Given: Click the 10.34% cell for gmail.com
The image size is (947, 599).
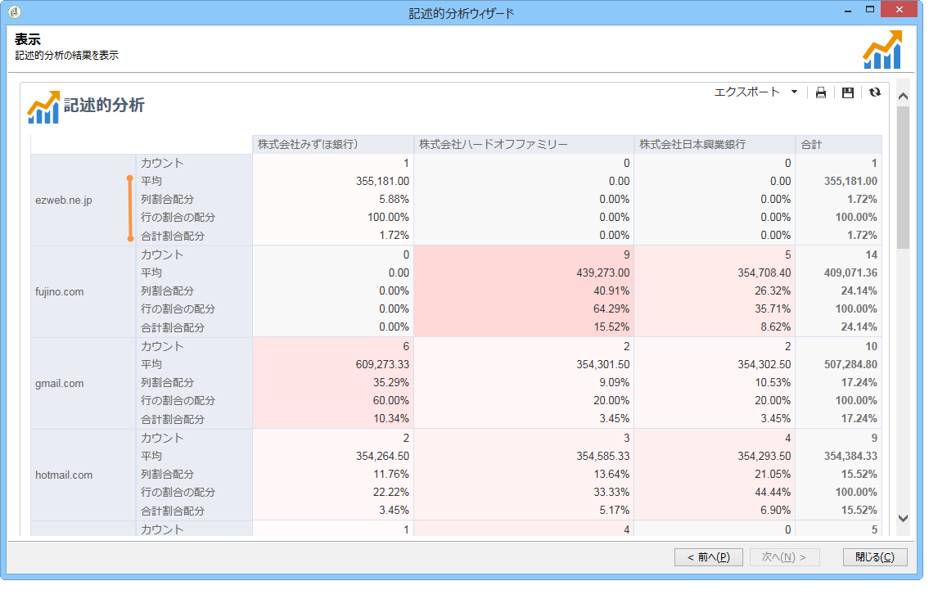Looking at the screenshot, I should coord(390,419).
